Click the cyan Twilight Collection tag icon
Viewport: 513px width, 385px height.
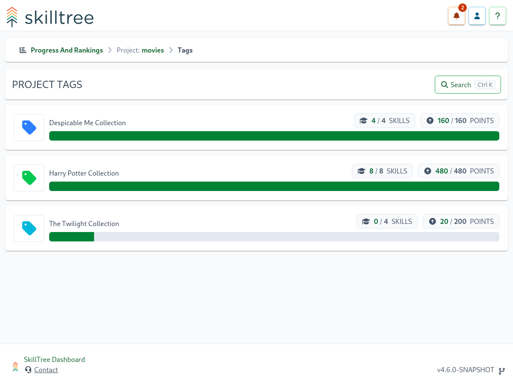[29, 228]
